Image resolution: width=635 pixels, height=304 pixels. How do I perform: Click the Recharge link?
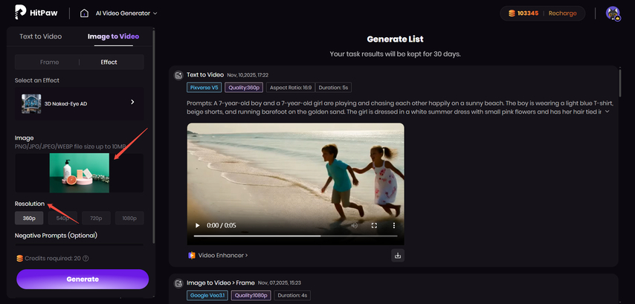[563, 13]
